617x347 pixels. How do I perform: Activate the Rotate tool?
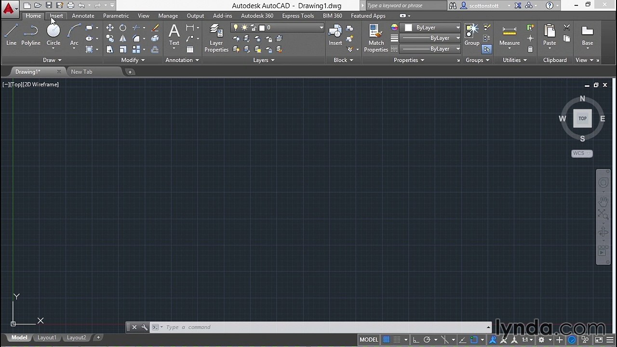click(x=123, y=28)
